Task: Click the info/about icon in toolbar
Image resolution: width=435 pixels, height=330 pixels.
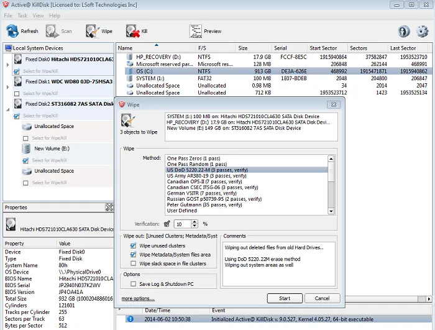Action: coord(404,31)
